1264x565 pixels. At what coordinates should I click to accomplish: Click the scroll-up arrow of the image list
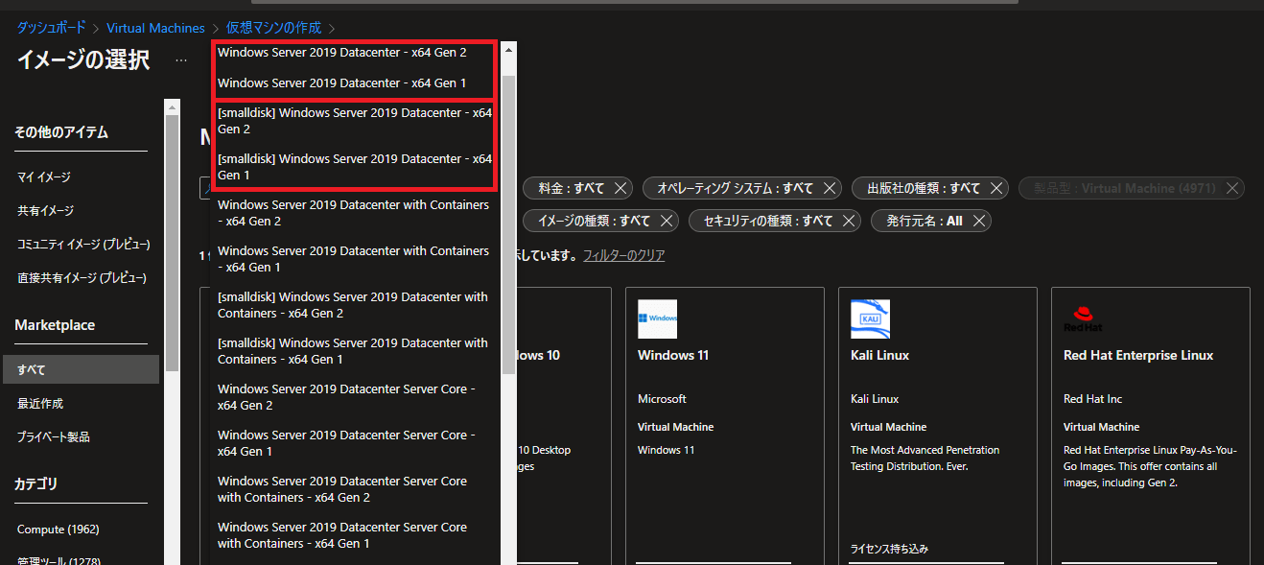(508, 49)
